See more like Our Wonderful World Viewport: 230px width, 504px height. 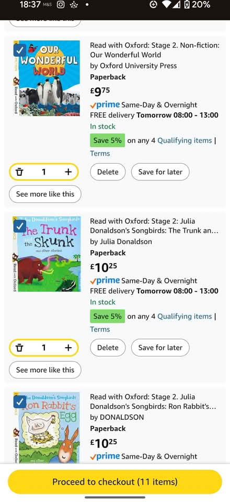(x=45, y=194)
